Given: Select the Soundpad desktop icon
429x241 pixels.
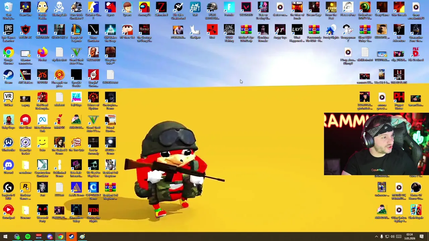Looking at the screenshot, I should coord(8,211).
